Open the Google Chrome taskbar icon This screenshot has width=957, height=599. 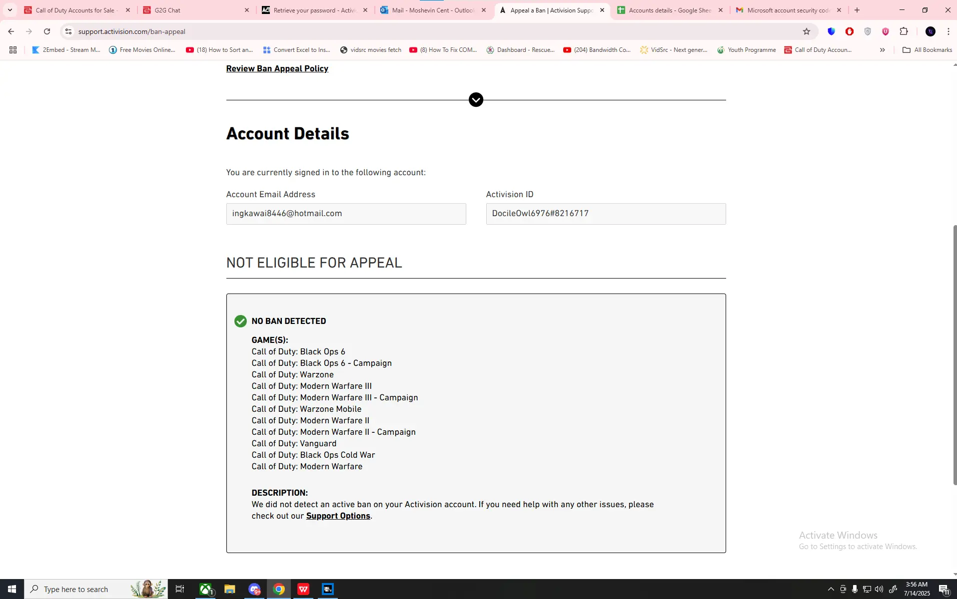point(279,589)
